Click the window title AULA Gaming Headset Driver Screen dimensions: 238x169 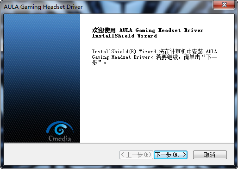(x=43, y=7)
